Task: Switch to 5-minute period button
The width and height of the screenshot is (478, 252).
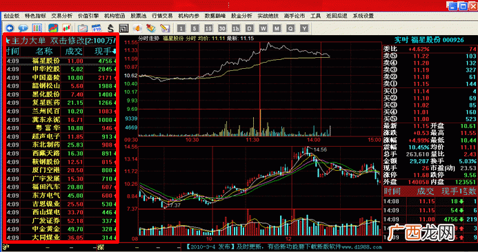Action: tap(195, 29)
